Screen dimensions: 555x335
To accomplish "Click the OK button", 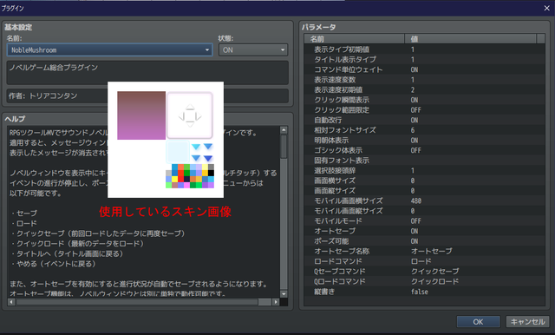I will (x=478, y=321).
